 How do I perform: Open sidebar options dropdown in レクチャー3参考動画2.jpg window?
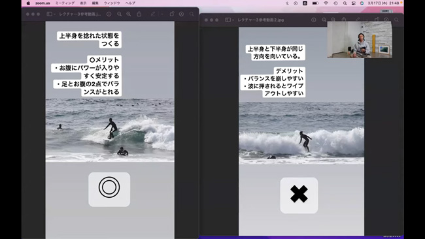coord(233,20)
